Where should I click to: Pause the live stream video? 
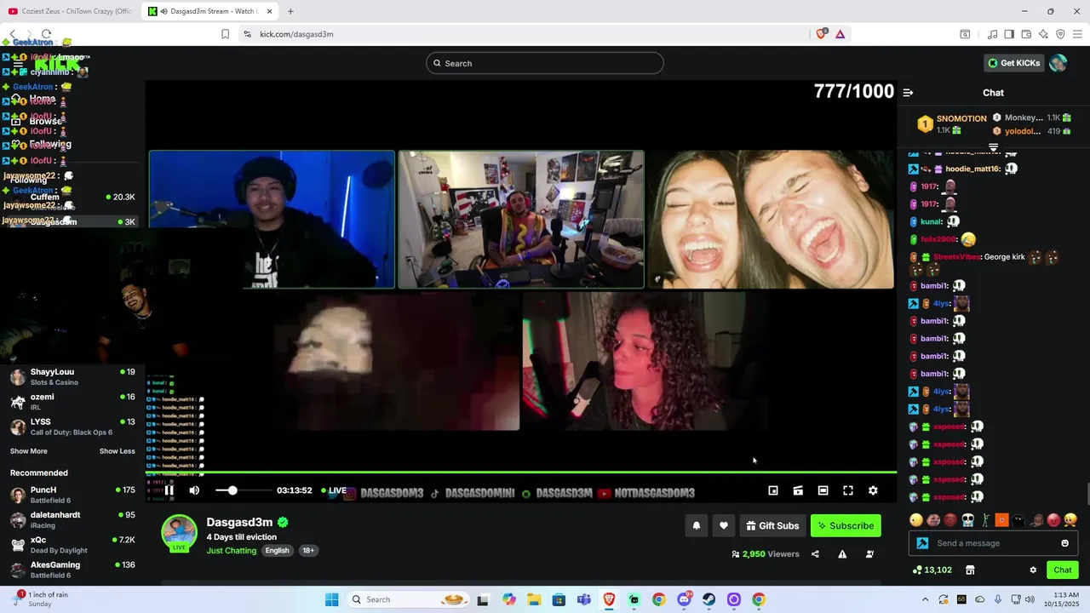click(x=169, y=490)
